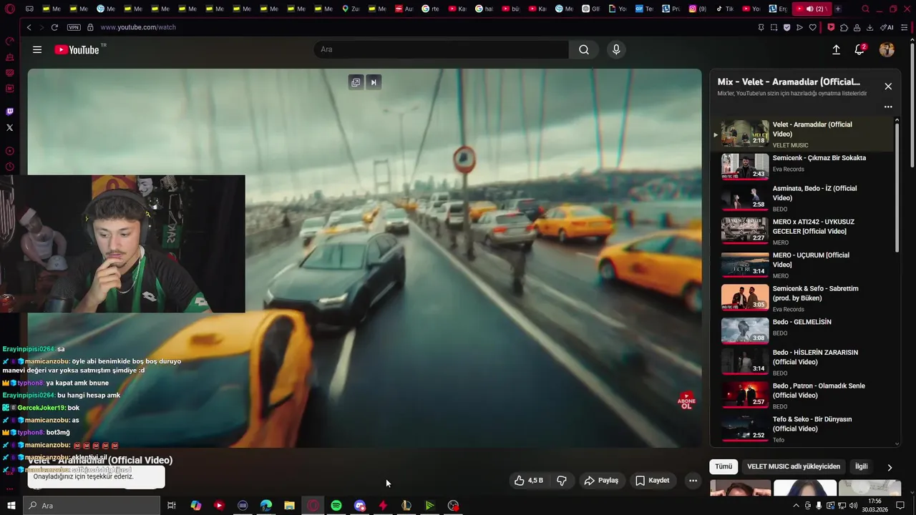Switch to the Instagram (9) tab

coord(698,9)
